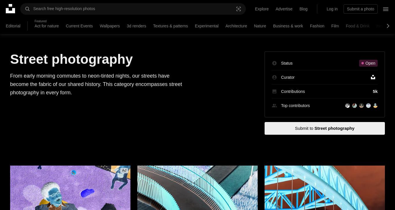
Task: Click Submit to Street photography button
Action: click(324, 128)
